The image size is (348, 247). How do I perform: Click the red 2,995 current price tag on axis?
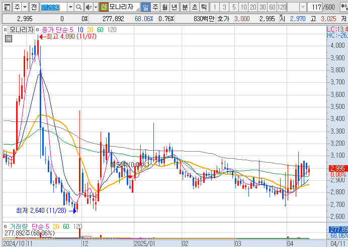tap(337, 168)
